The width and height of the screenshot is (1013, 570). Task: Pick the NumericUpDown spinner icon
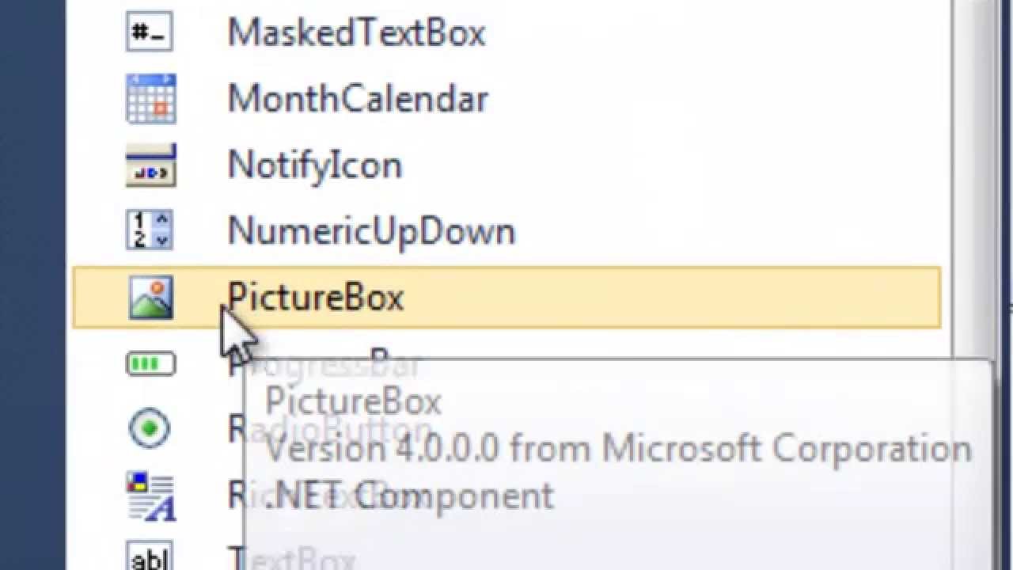pos(150,230)
